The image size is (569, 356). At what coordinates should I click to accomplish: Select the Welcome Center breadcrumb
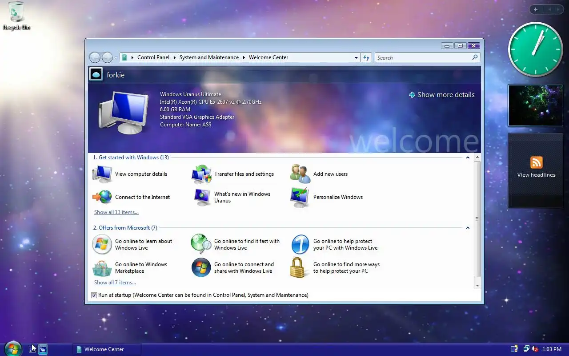(x=268, y=57)
